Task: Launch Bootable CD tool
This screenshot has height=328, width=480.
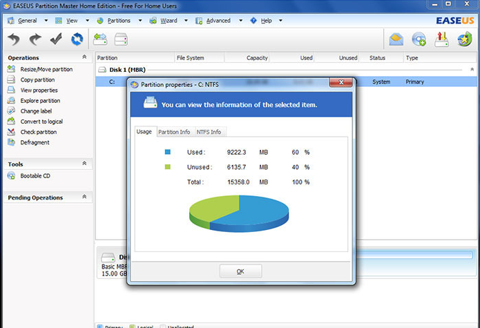Action: 35,176
